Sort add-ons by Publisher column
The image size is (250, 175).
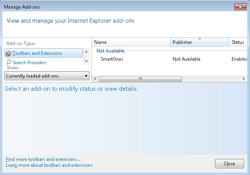click(x=200, y=42)
